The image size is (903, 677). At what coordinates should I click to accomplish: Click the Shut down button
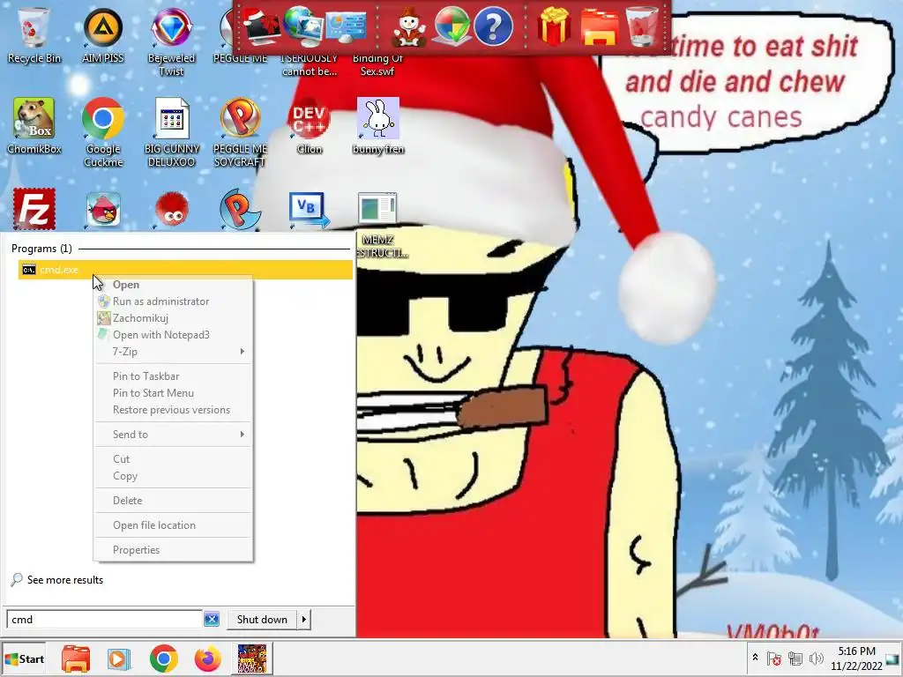tap(262, 620)
